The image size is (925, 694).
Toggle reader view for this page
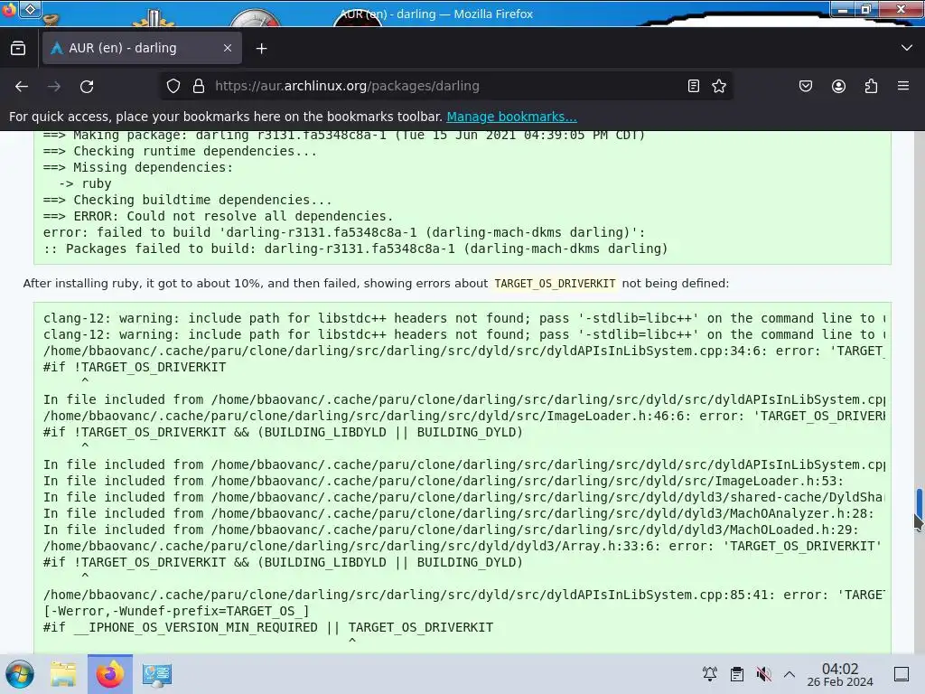pyautogui.click(x=694, y=86)
